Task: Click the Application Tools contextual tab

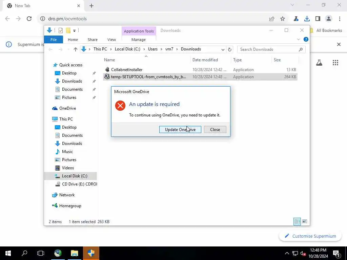Action: [139, 31]
